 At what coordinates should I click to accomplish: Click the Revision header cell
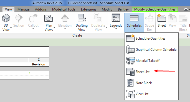(x=39, y=64)
